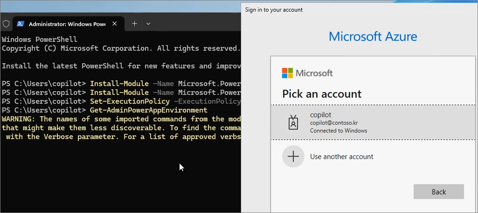Click the Sign in to your account title
The height and width of the screenshot is (213, 478).
pyautogui.click(x=274, y=10)
